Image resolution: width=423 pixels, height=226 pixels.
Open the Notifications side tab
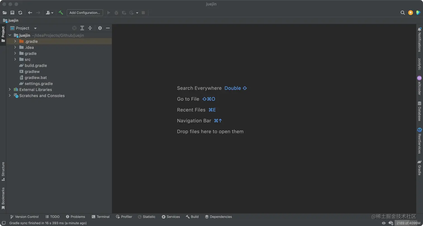pyautogui.click(x=419, y=39)
